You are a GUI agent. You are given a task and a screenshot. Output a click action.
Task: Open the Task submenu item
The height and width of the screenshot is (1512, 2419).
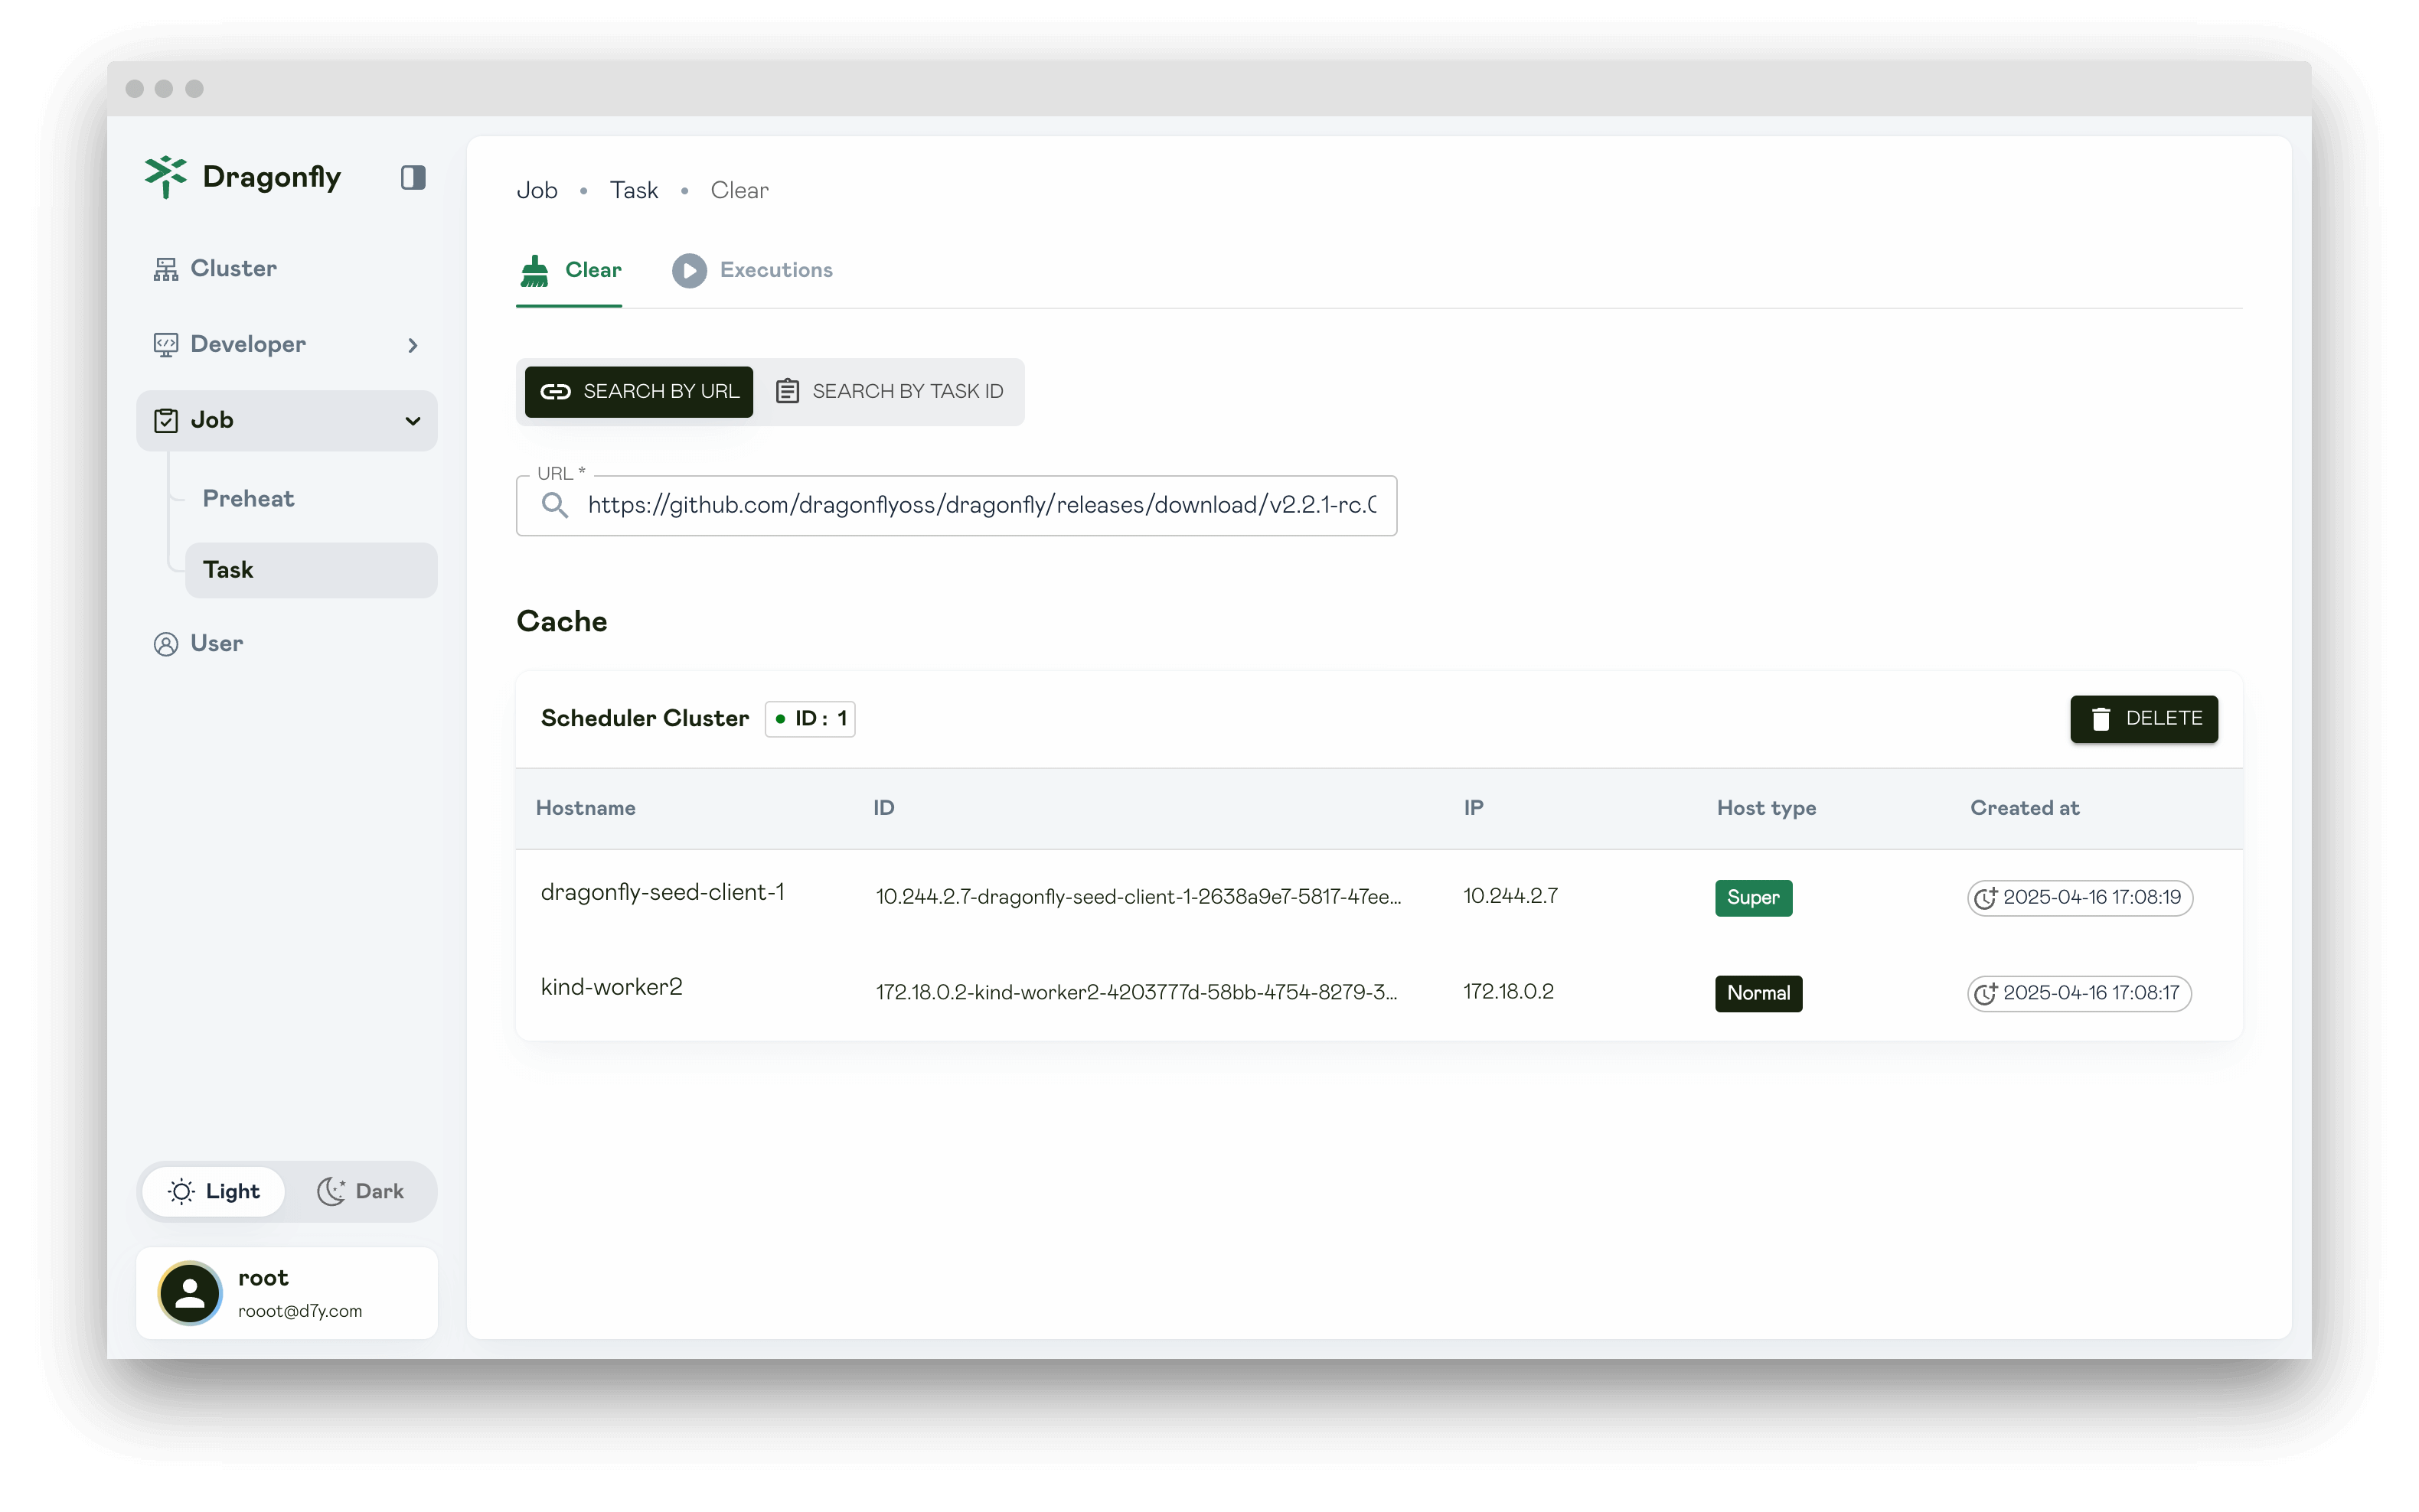(x=311, y=570)
